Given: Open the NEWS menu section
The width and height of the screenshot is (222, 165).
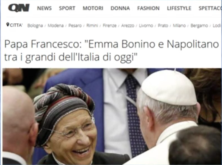Looking at the screenshot, I should [44, 8].
